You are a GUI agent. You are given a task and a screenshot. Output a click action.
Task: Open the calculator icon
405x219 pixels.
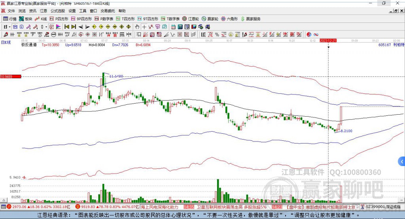(180, 27)
